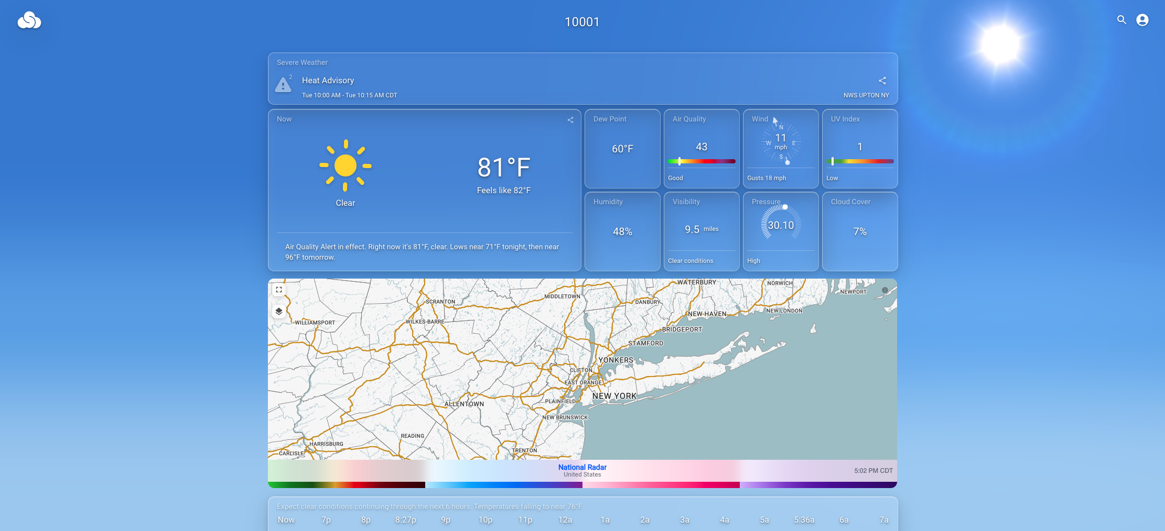Select the Now hourly forecast column
1165x531 pixels.
click(x=286, y=520)
